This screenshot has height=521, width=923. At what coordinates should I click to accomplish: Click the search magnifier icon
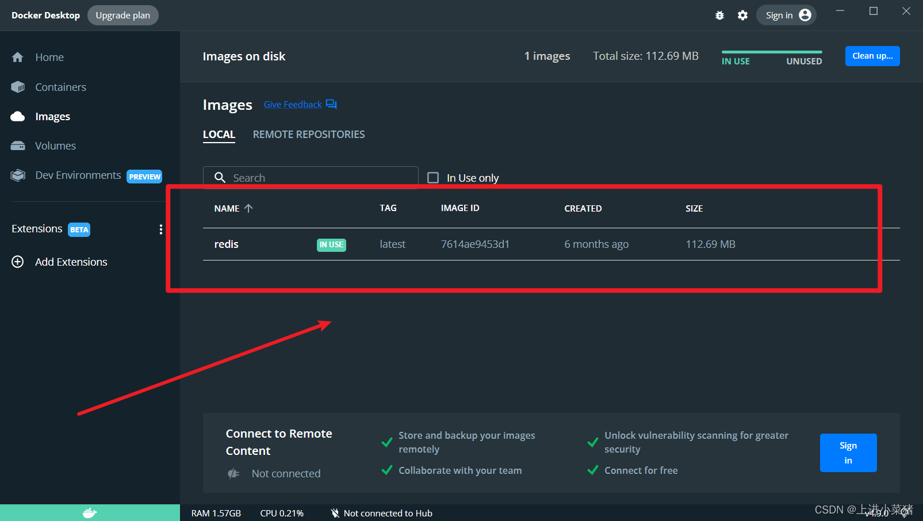click(x=220, y=178)
